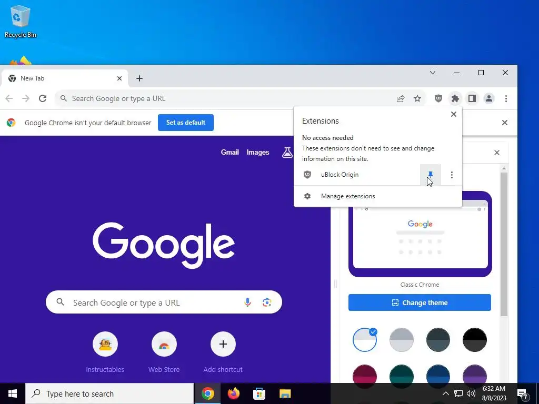Screen dimensions: 539x404
Task: Select the grey color swatch
Action: pos(402,340)
